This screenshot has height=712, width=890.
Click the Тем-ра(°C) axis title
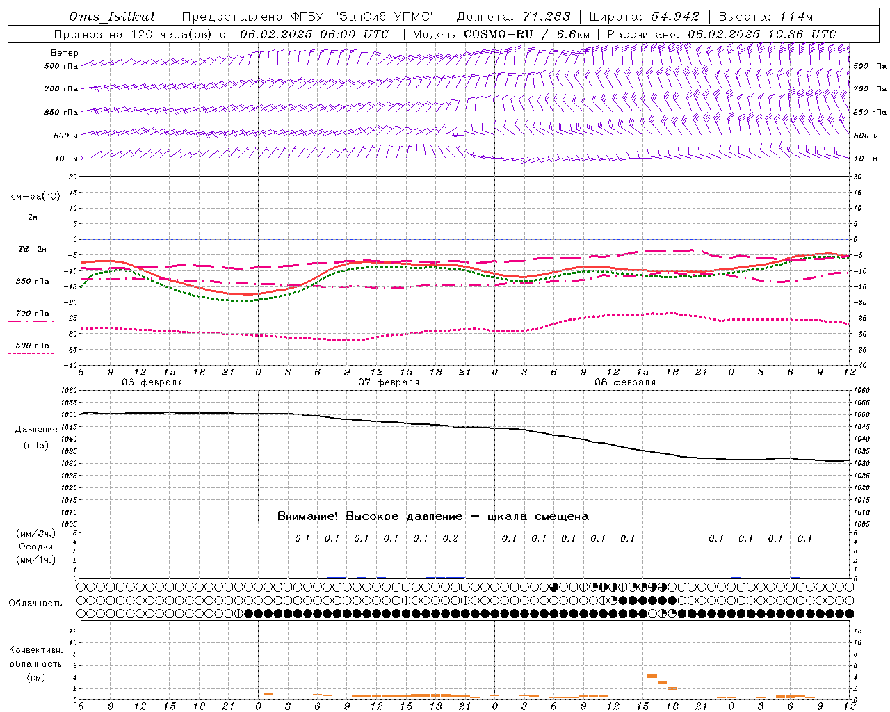pos(33,197)
